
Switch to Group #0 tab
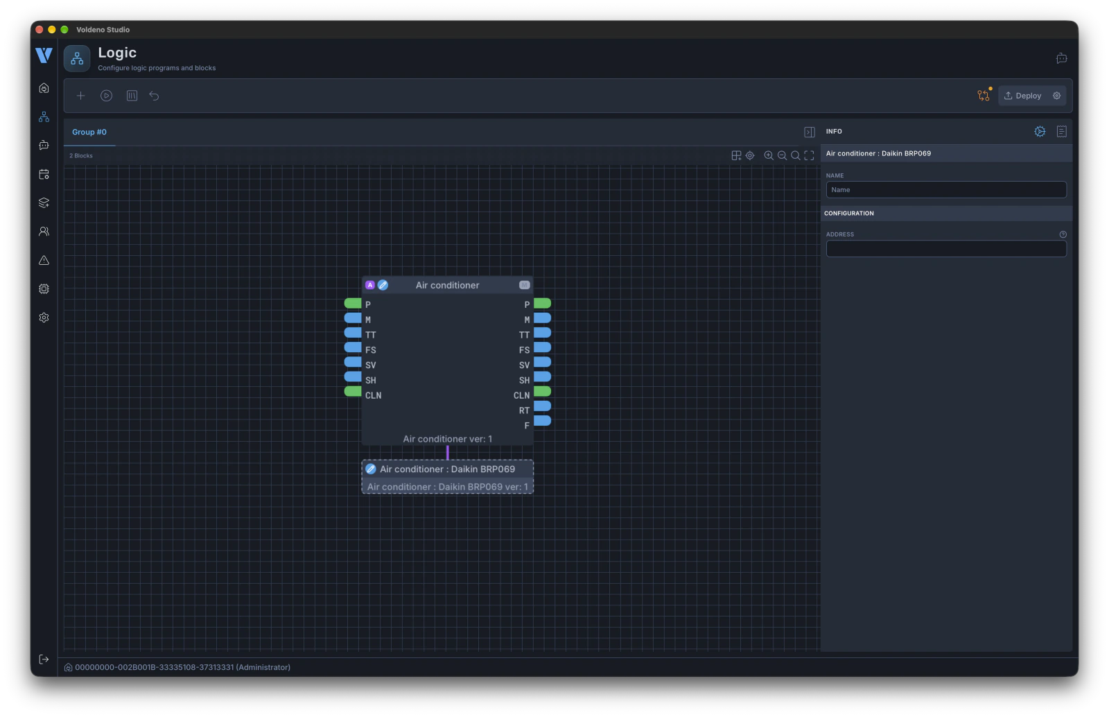[89, 132]
